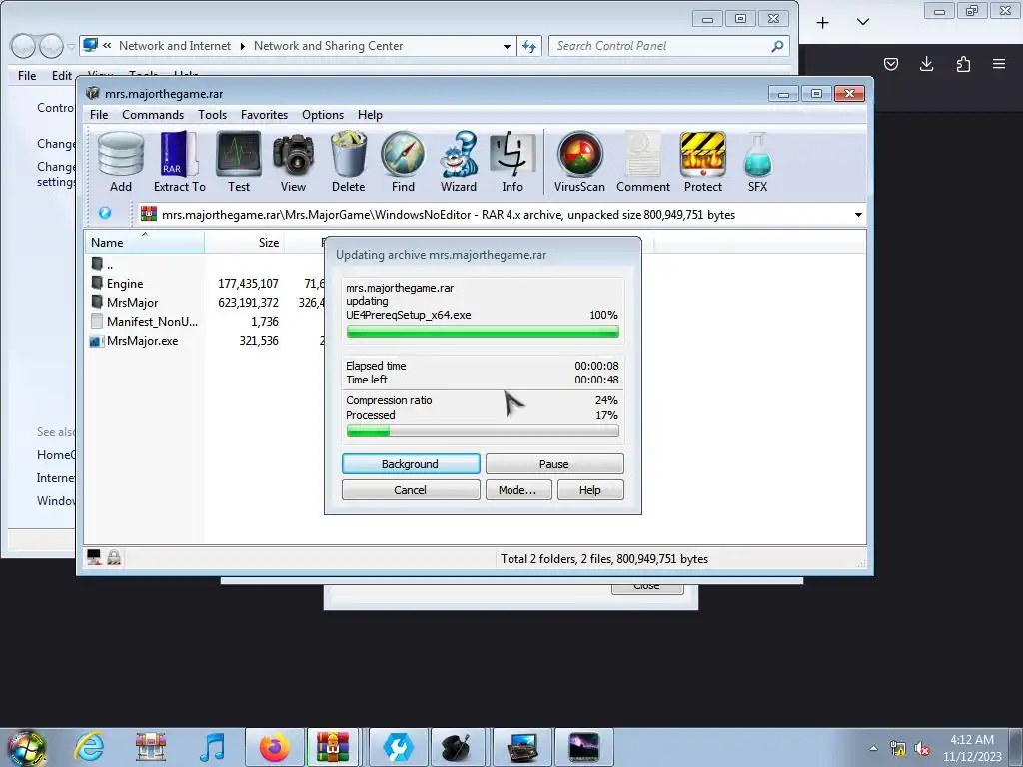
Task: Click Network and Internet breadcrumb
Action: 175,46
